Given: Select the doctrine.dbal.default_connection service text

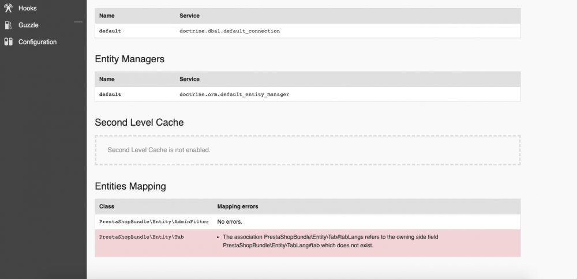Looking at the screenshot, I should tap(230, 31).
